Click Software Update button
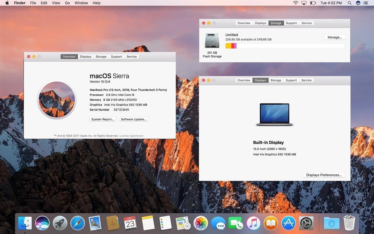 pyautogui.click(x=134, y=119)
